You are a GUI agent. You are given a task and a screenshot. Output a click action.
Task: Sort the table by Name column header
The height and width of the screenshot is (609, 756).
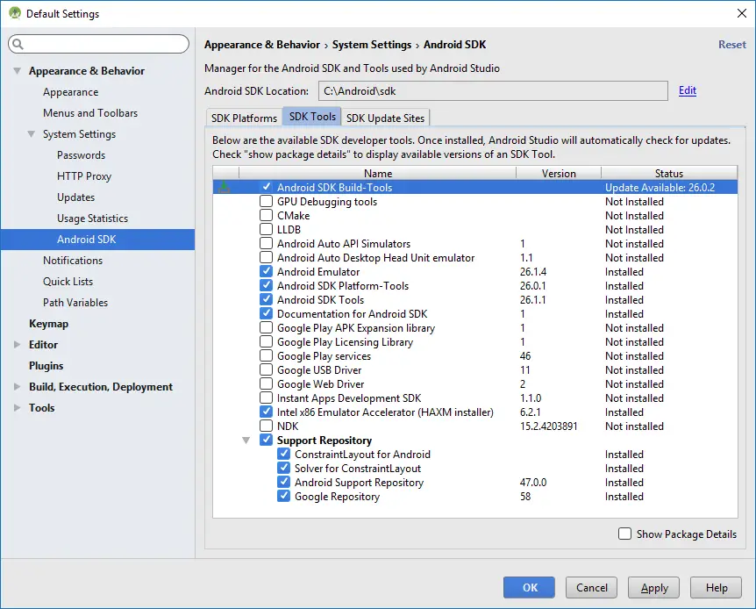377,173
